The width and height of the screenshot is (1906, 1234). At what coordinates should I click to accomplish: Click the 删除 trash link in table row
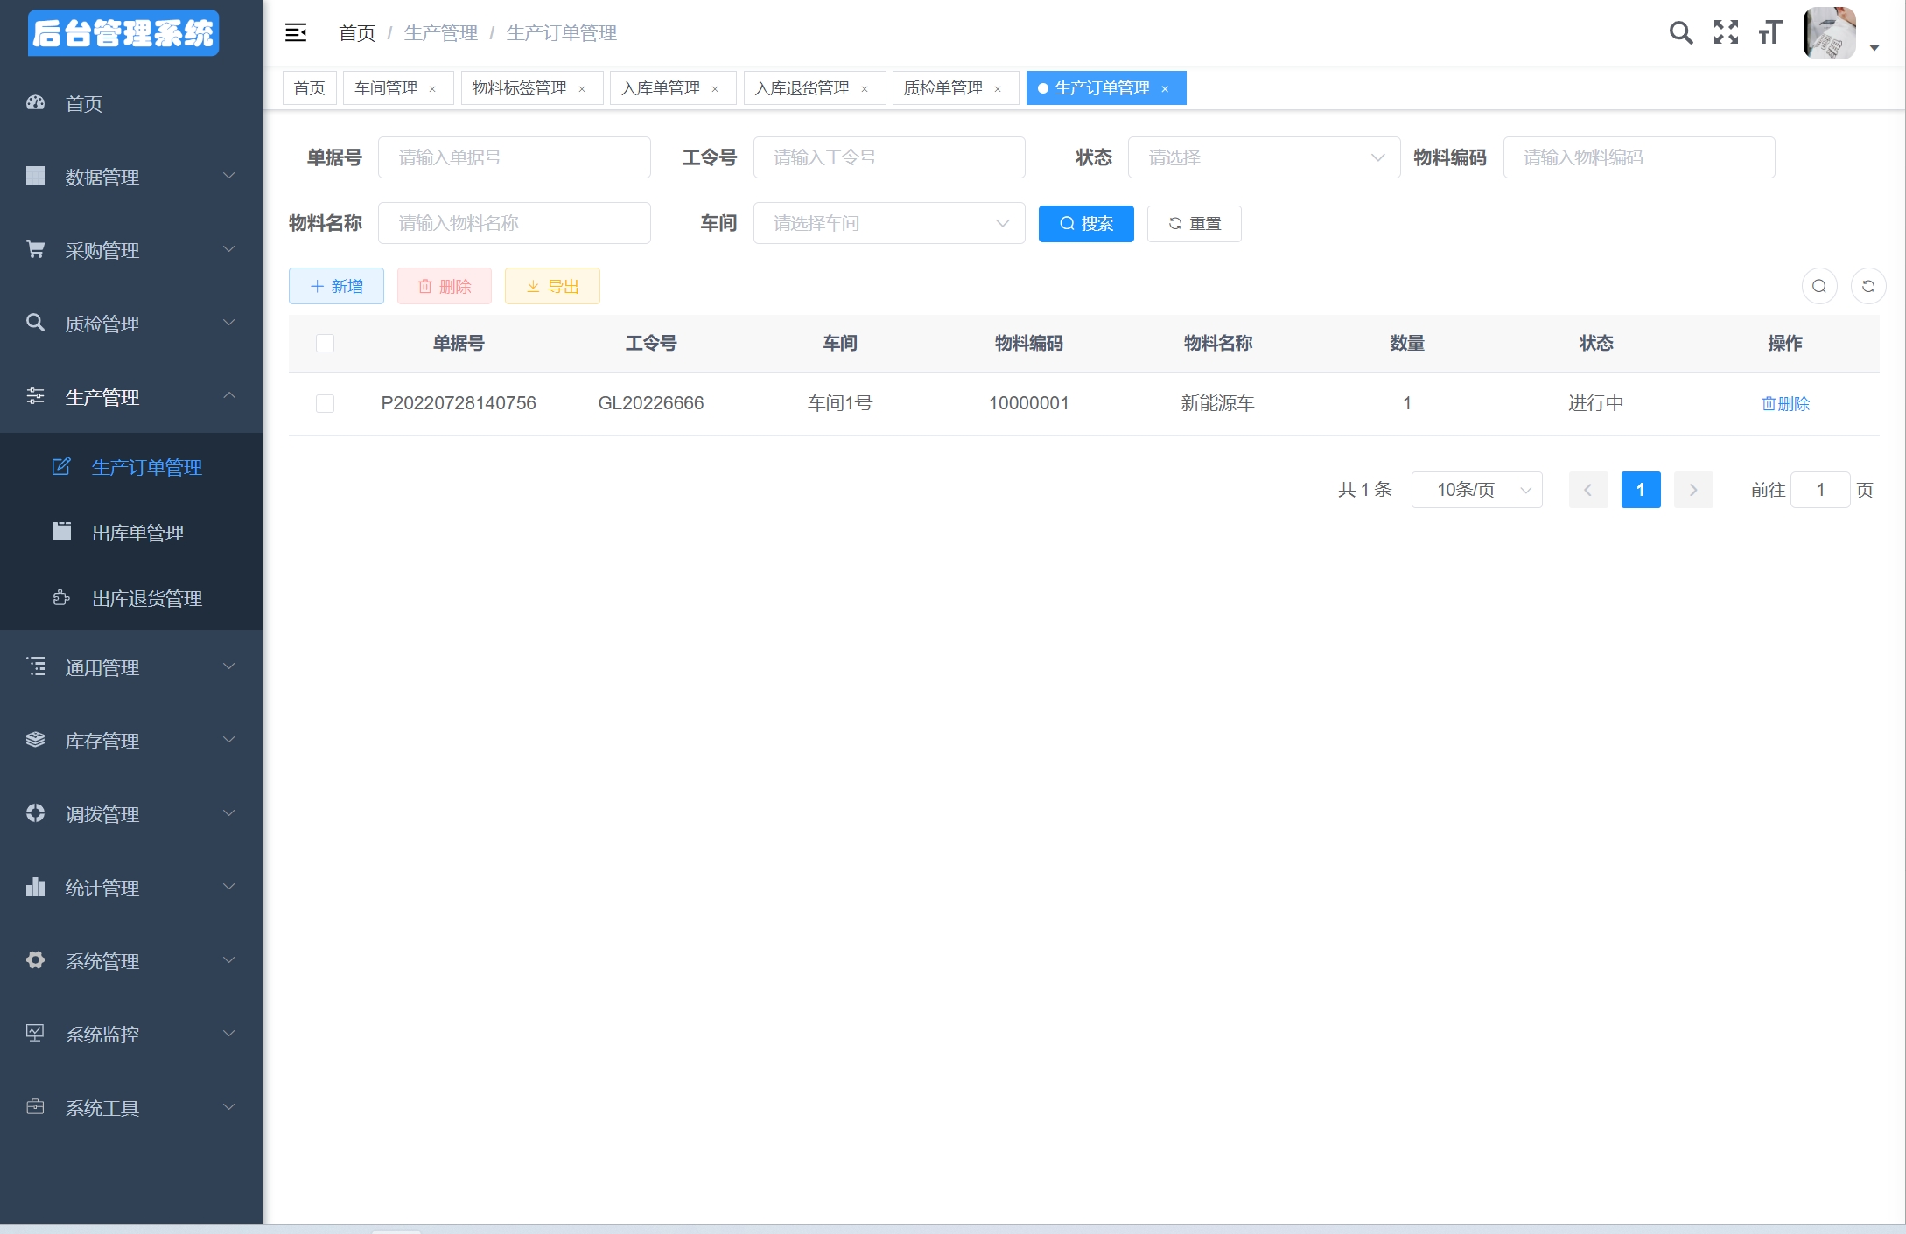1785,403
